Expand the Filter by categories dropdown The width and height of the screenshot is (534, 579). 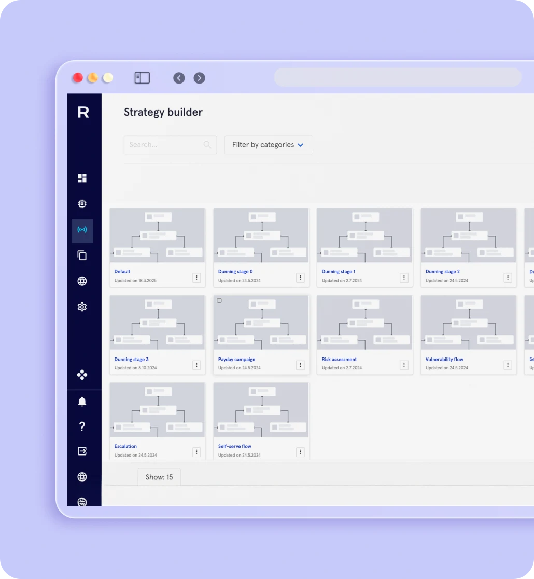(x=268, y=145)
